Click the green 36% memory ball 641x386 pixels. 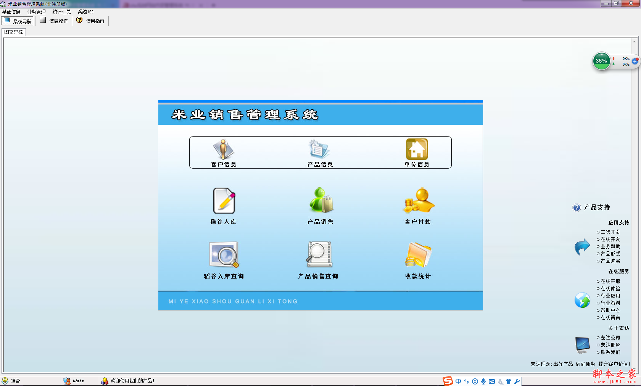click(x=601, y=61)
